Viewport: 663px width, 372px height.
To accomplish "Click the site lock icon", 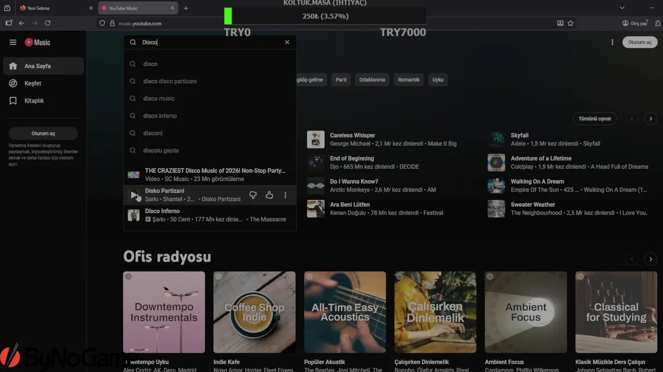I will click(112, 23).
